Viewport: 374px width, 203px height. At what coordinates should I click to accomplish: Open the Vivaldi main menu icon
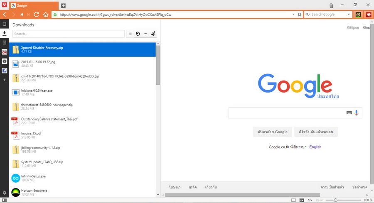(x=4, y=5)
